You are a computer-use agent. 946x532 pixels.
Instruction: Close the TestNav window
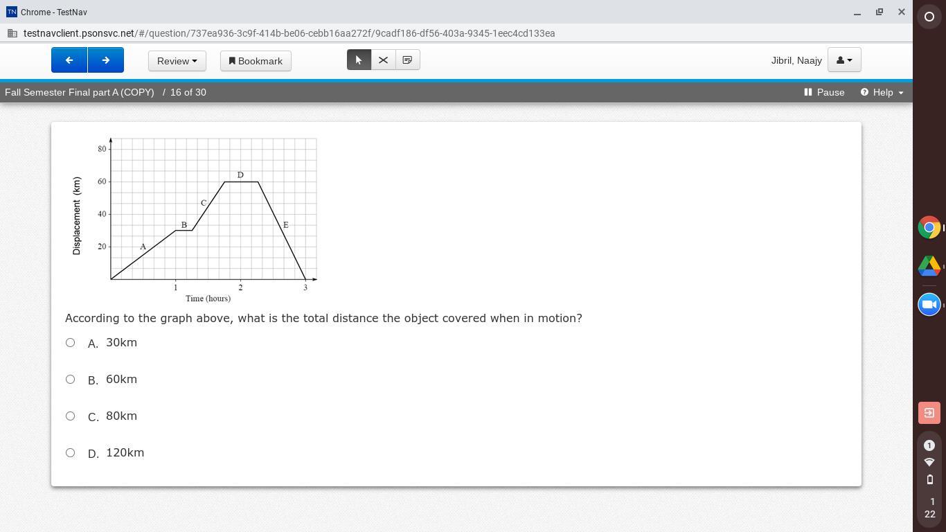(901, 12)
